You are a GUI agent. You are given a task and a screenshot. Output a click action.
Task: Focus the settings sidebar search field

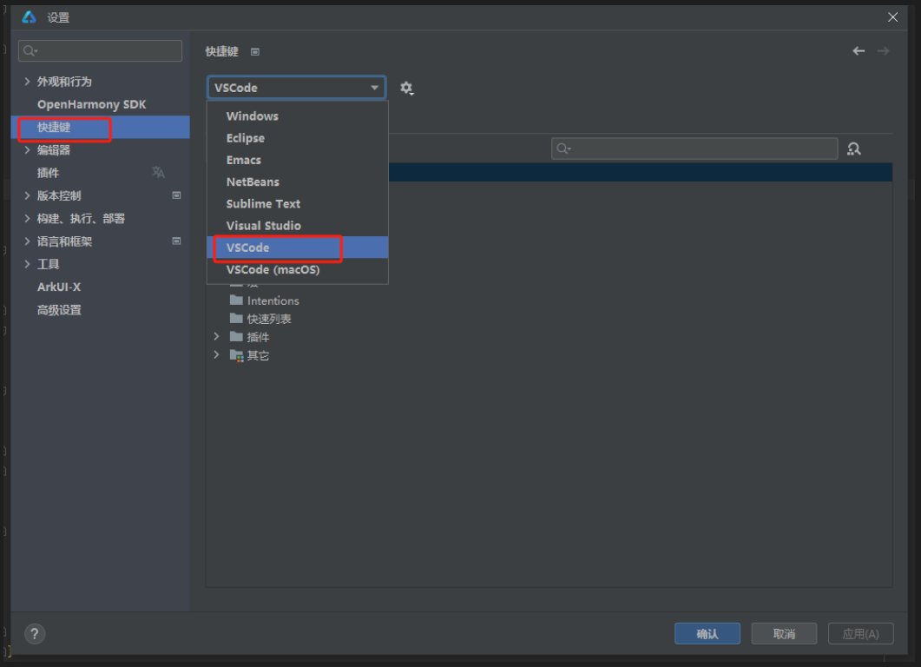tap(101, 51)
